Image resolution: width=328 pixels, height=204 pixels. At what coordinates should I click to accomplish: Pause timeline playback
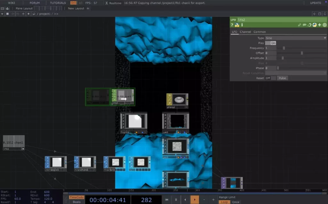(176, 200)
